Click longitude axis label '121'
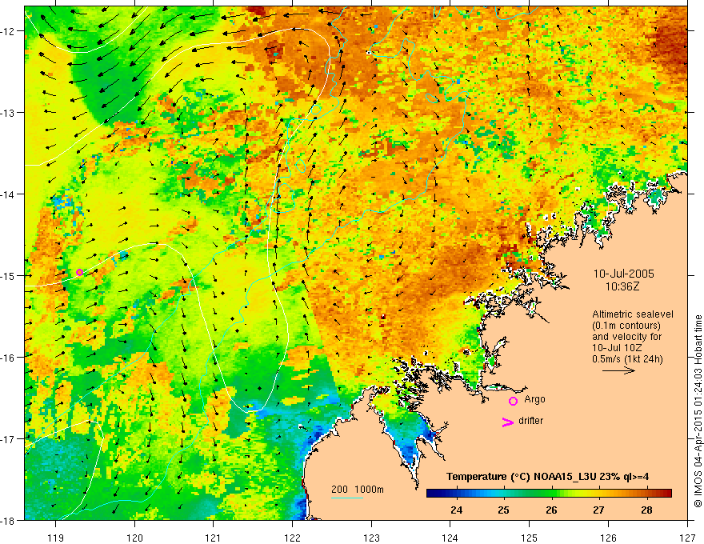The image size is (704, 544). point(213,538)
